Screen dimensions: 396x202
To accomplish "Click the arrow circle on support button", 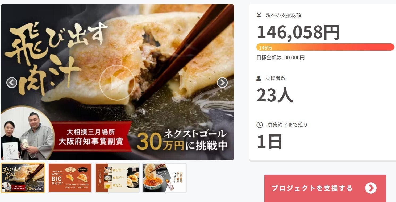I will pos(371,188).
